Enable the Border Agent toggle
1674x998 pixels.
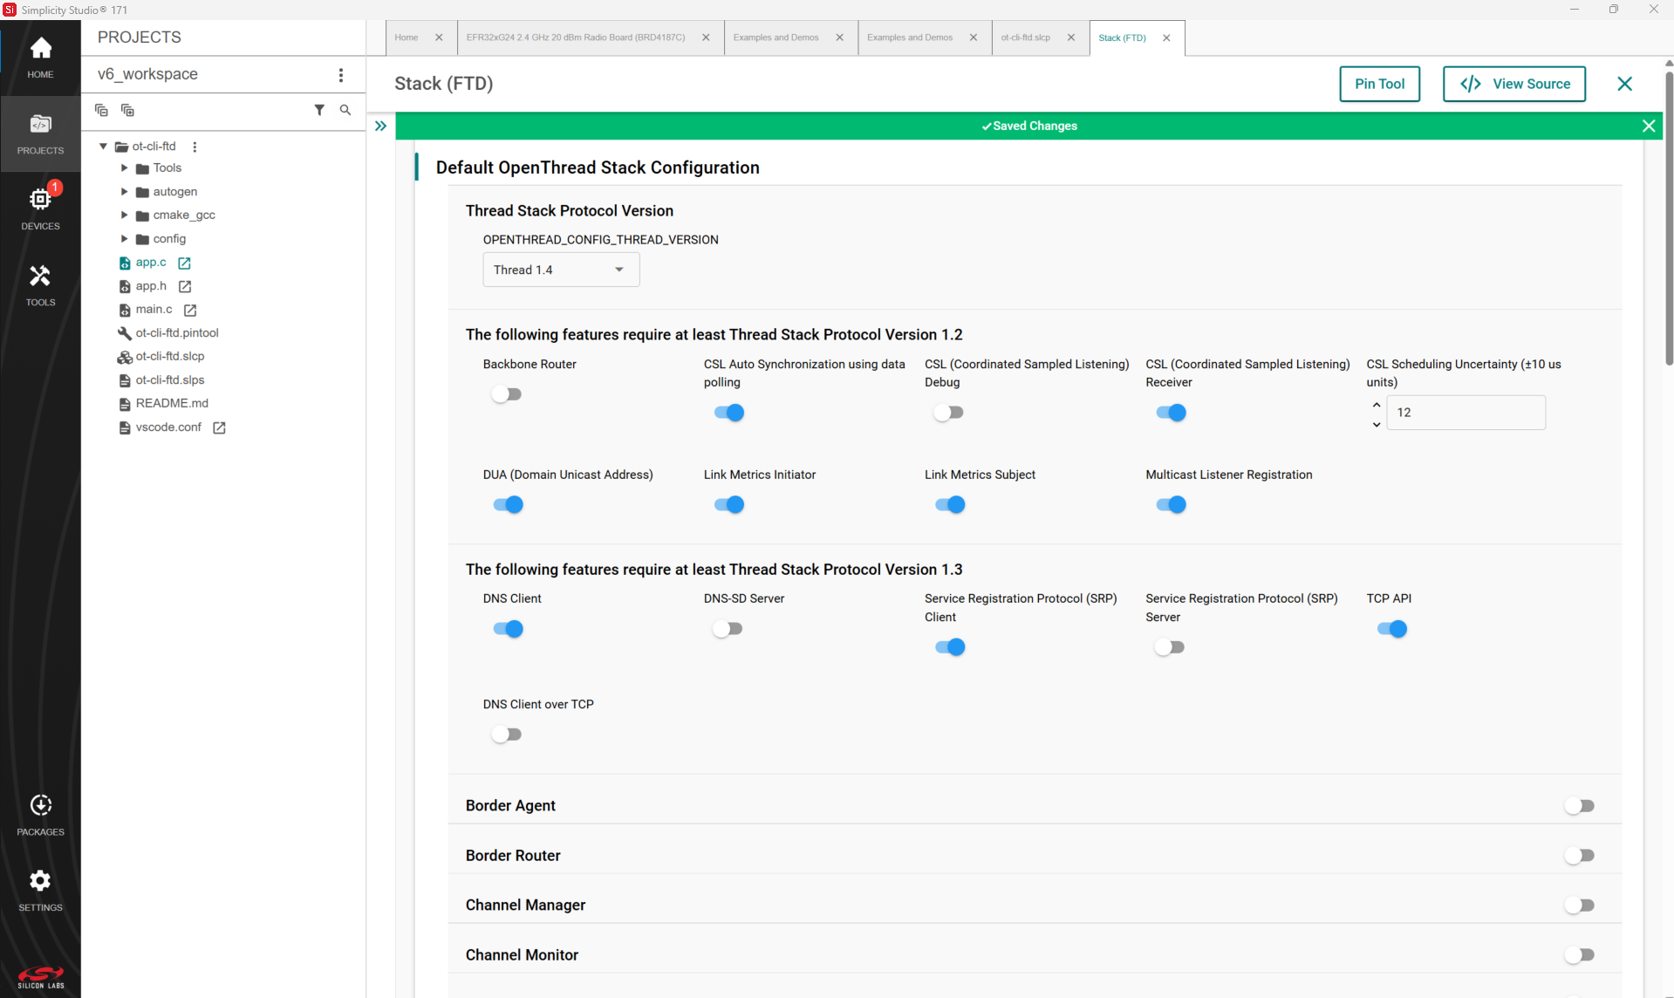pos(1579,806)
